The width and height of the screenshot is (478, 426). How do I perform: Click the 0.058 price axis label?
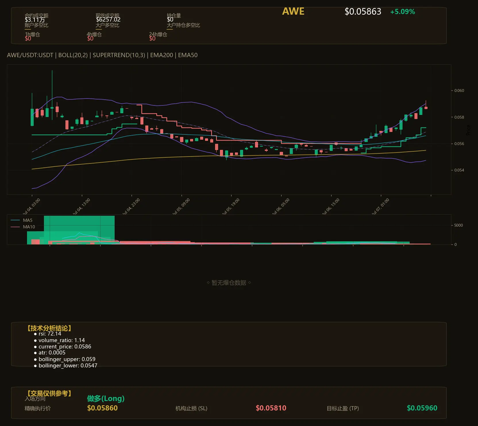(x=459, y=117)
